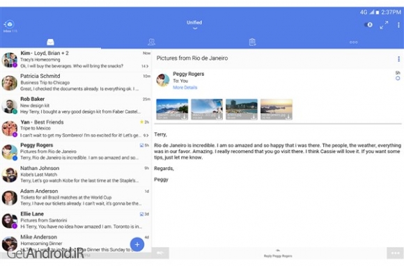Click Yan's avatar picture
This screenshot has width=404, height=266.
click(10, 129)
